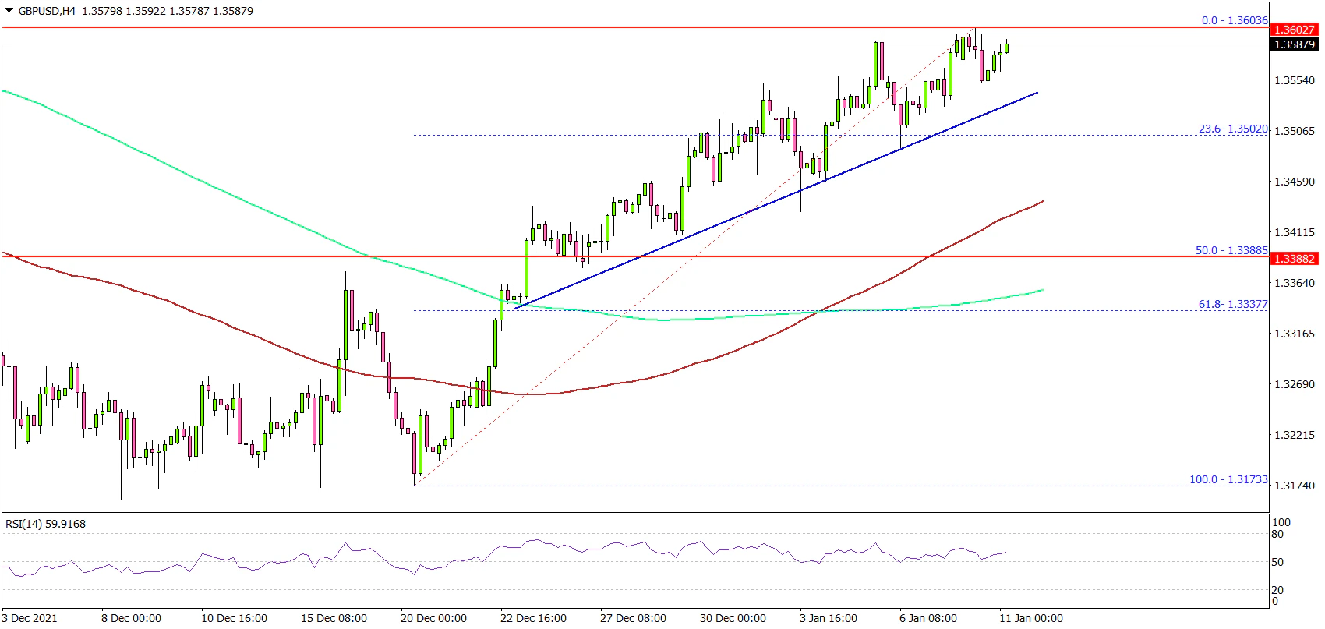Click the RSI(14) 59.9168 indicator label
Screen dimensions: 1325x629
(x=45, y=524)
